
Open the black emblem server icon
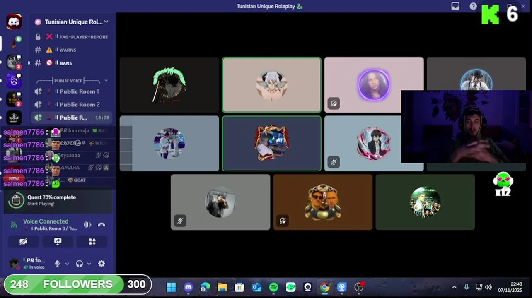pos(14,118)
